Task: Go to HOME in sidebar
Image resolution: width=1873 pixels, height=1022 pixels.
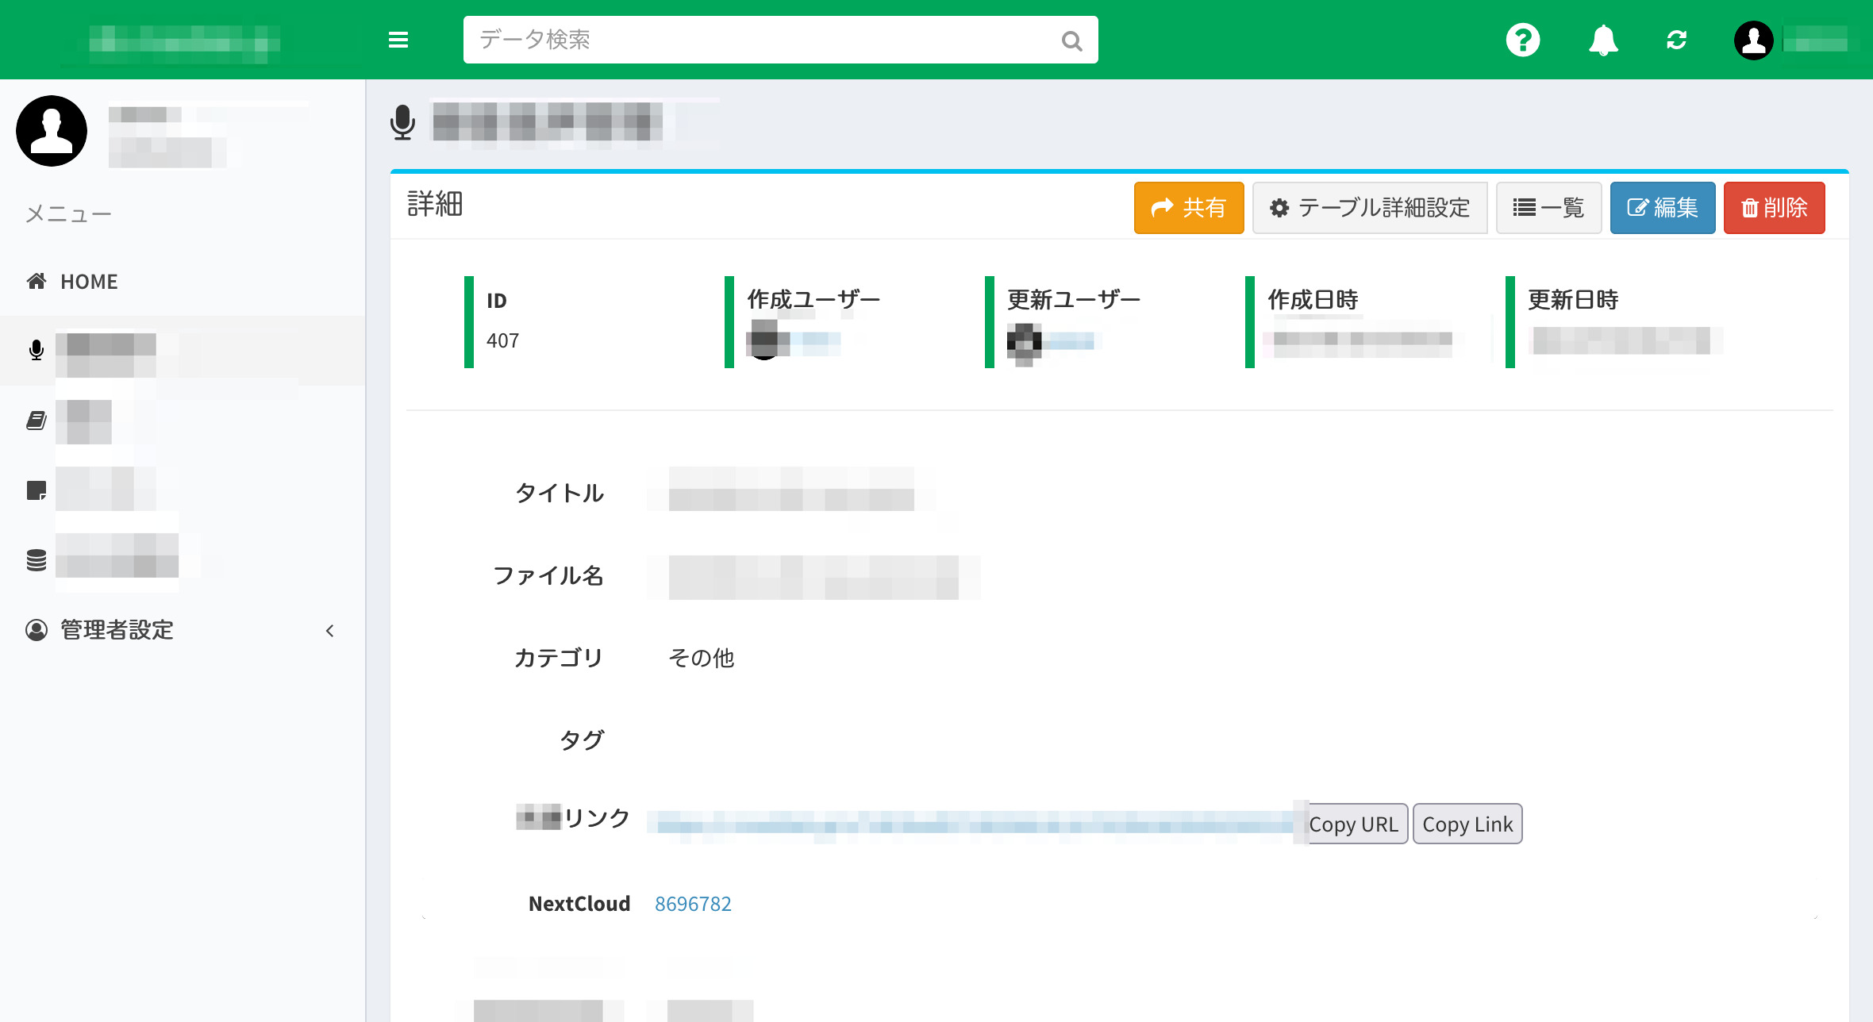Action: coord(88,282)
